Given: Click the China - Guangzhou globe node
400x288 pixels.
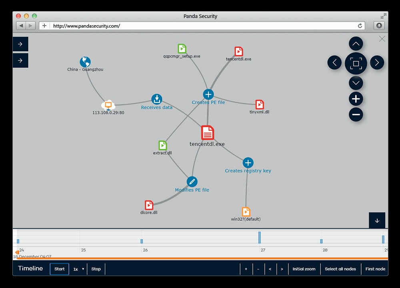Looking at the screenshot, I should (x=85, y=62).
